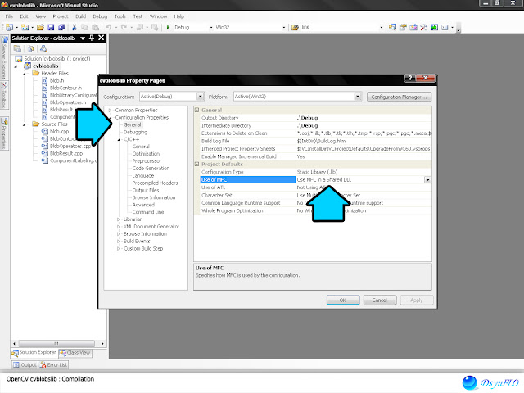Start debugging with the green play icon
The image size is (524, 393).
pyautogui.click(x=168, y=27)
